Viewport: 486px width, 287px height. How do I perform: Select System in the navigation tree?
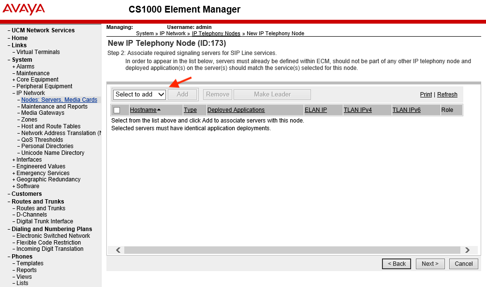pyautogui.click(x=22, y=60)
